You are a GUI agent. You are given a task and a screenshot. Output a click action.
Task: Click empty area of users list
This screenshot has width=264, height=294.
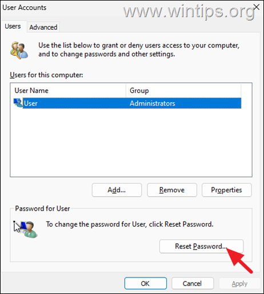point(131,143)
